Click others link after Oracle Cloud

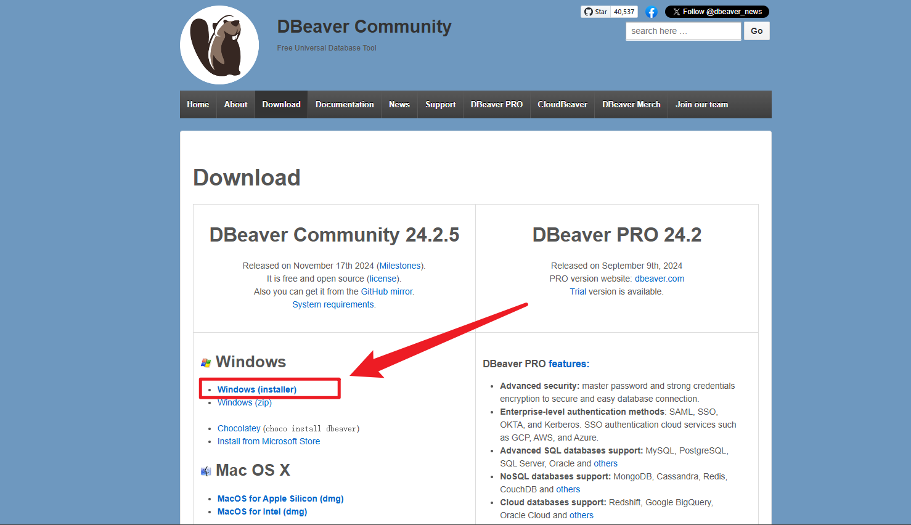click(x=581, y=515)
